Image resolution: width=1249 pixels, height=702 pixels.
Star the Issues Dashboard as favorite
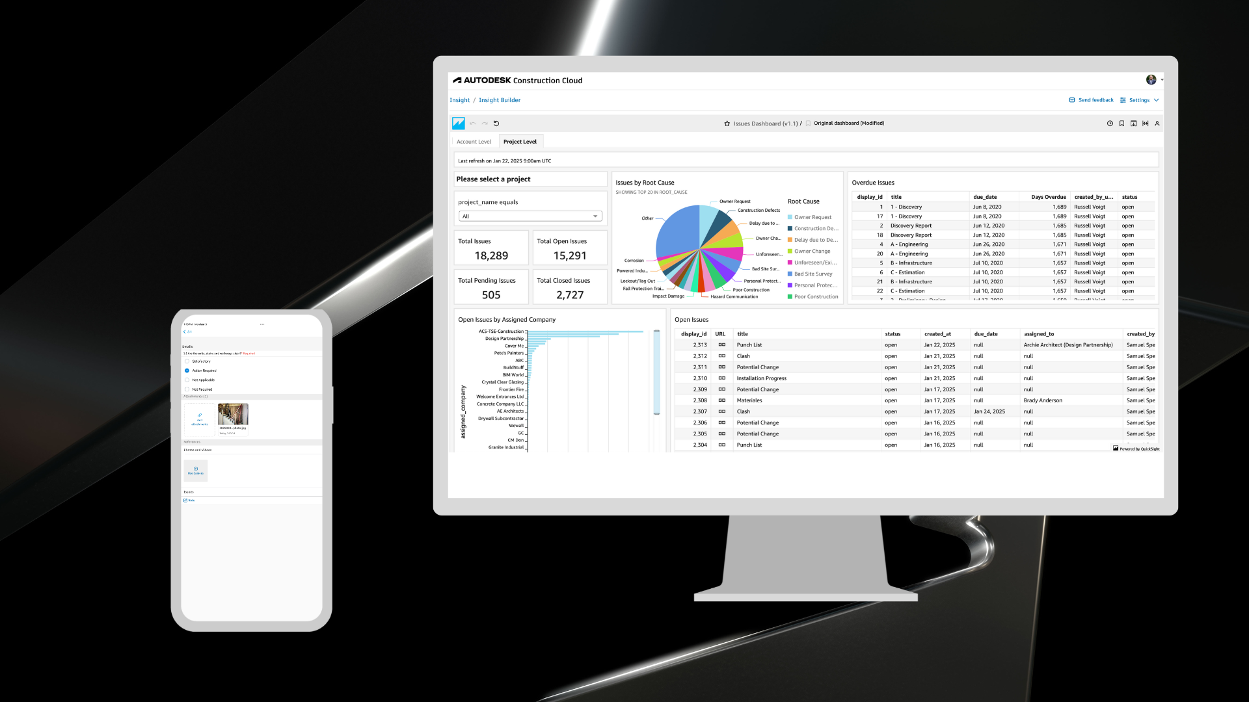(x=727, y=123)
